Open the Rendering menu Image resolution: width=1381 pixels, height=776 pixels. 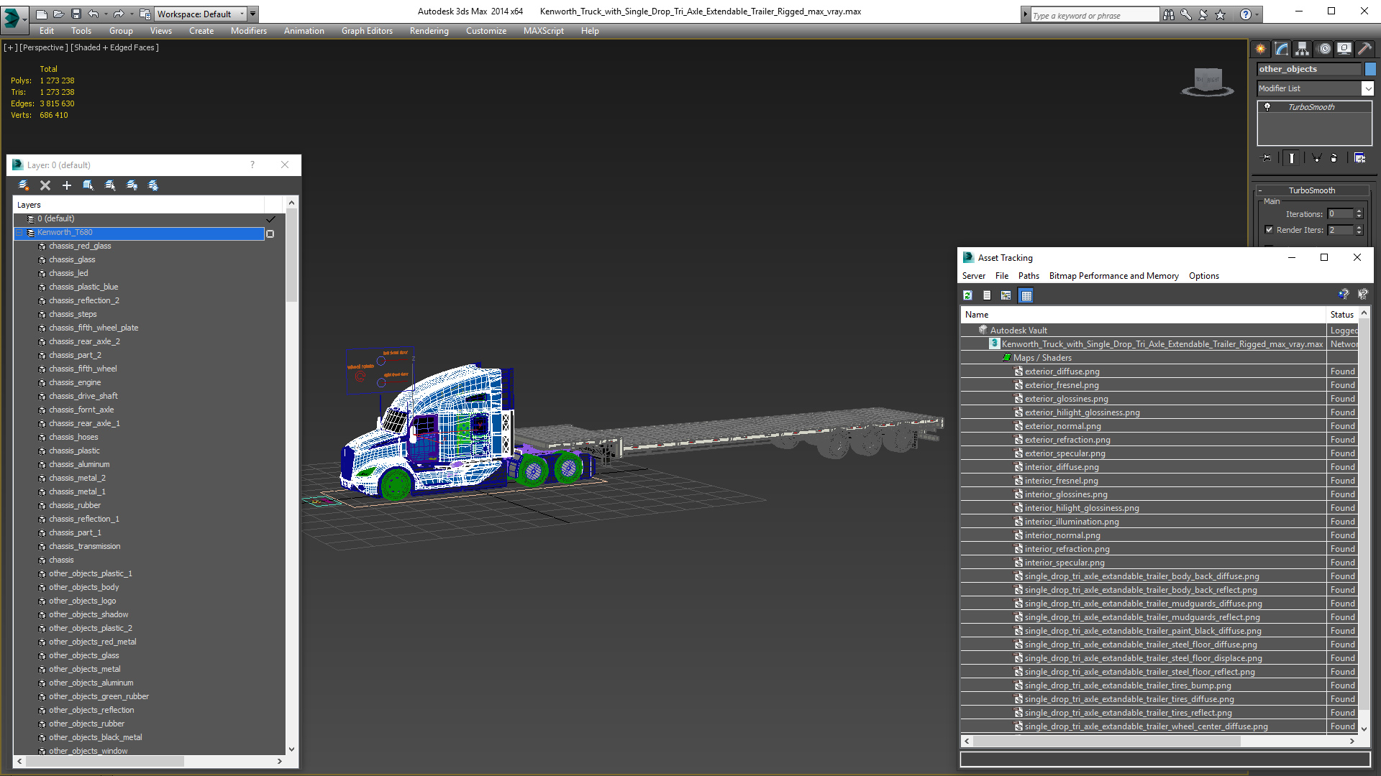point(429,31)
